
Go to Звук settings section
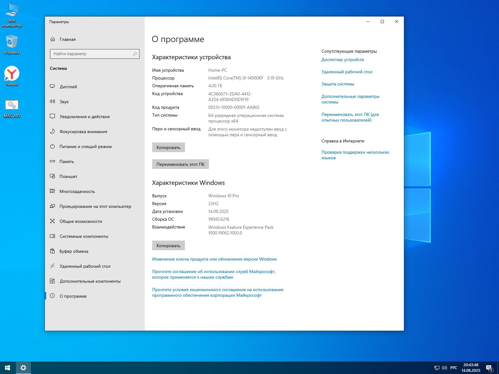95,102
